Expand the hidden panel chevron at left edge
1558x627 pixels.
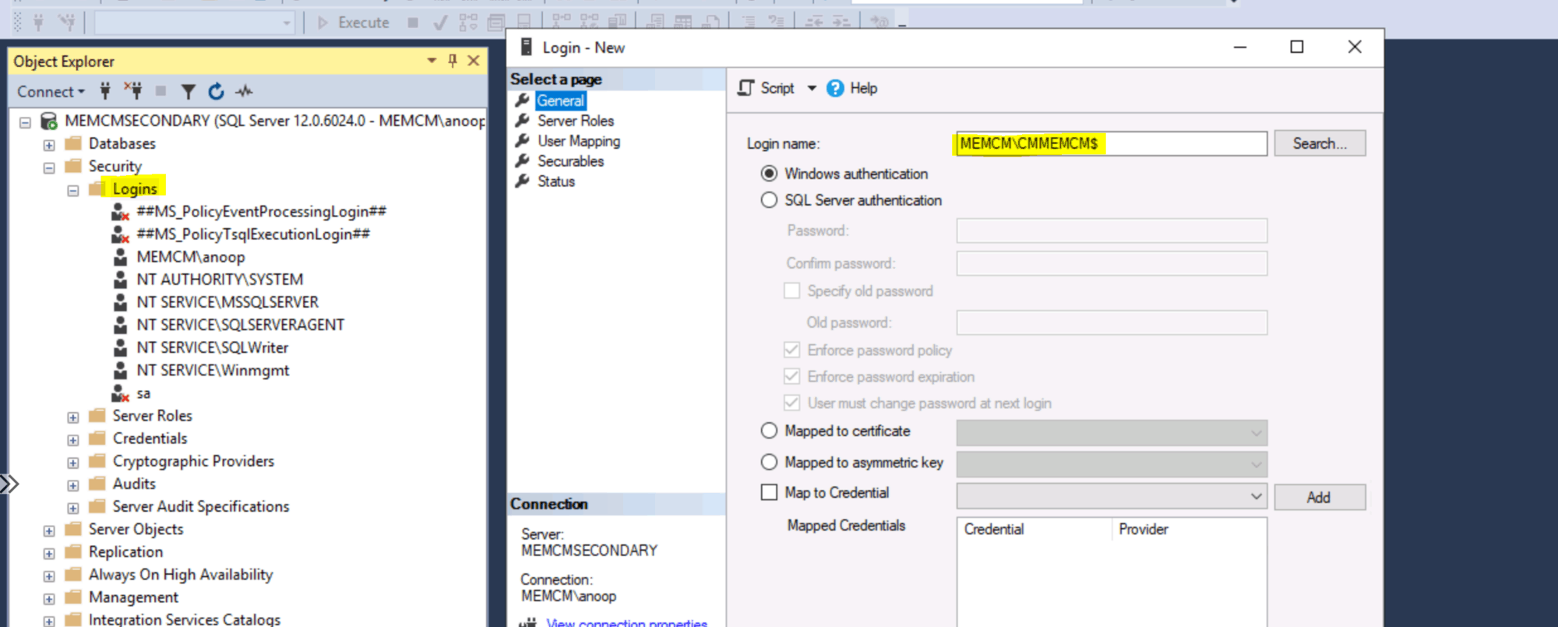9,484
